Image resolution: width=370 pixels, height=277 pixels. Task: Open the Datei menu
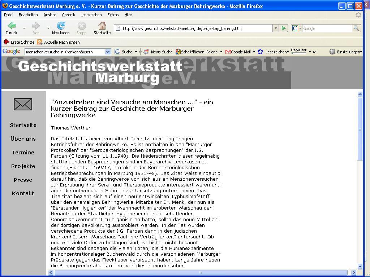[x=9, y=15]
